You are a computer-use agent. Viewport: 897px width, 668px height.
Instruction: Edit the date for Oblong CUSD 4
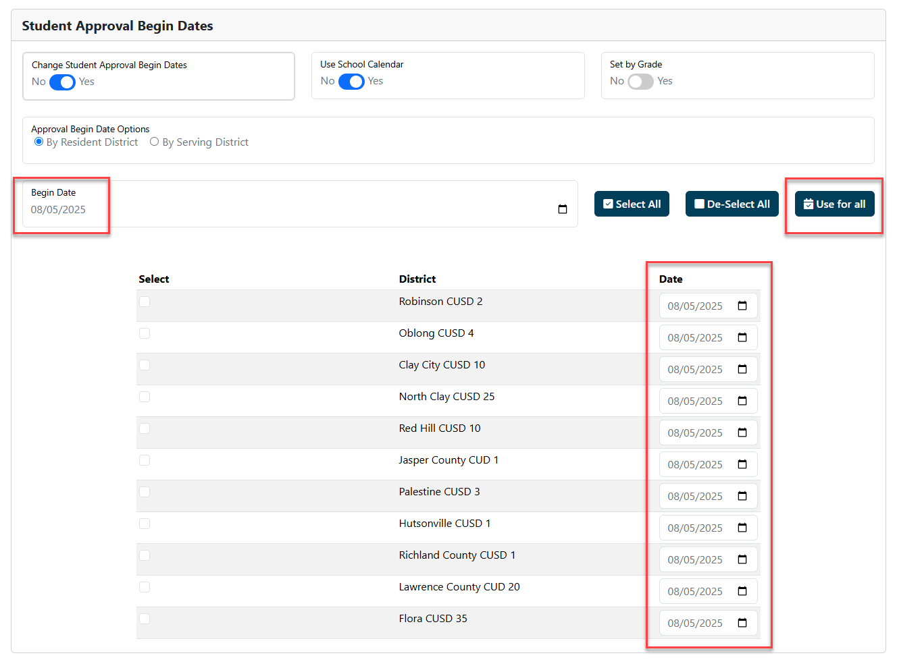(x=708, y=337)
